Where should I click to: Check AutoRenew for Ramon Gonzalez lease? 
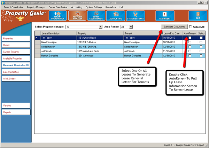pyautogui.click(x=190, y=56)
